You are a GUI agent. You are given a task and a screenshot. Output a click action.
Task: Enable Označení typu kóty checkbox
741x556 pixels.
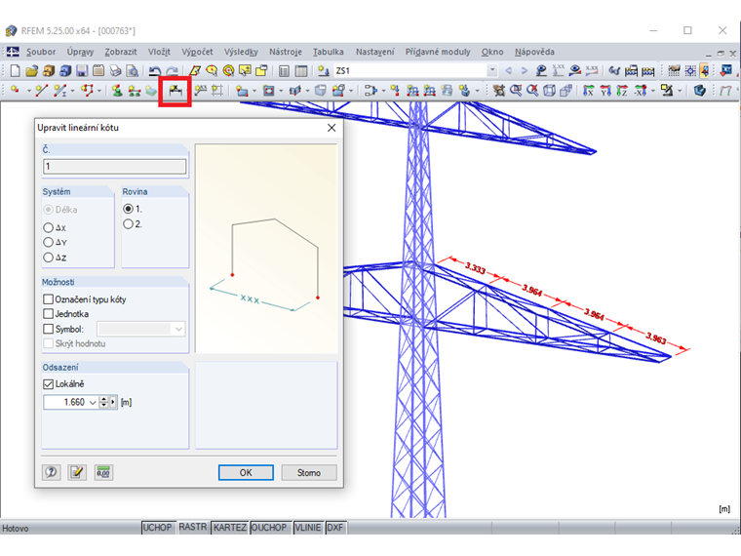pos(48,299)
